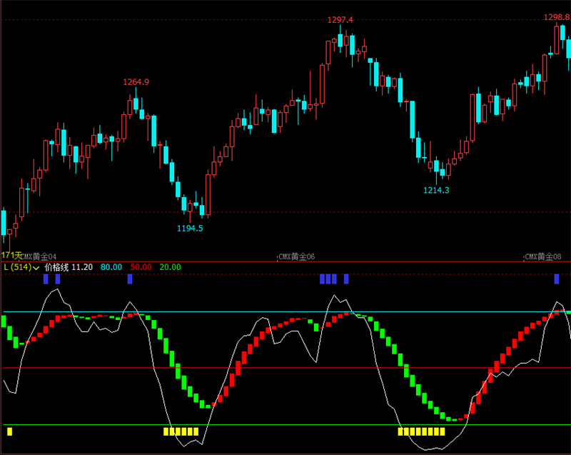Click the 1297.4 high price label
Screen dimensions: 571x455
(x=340, y=20)
